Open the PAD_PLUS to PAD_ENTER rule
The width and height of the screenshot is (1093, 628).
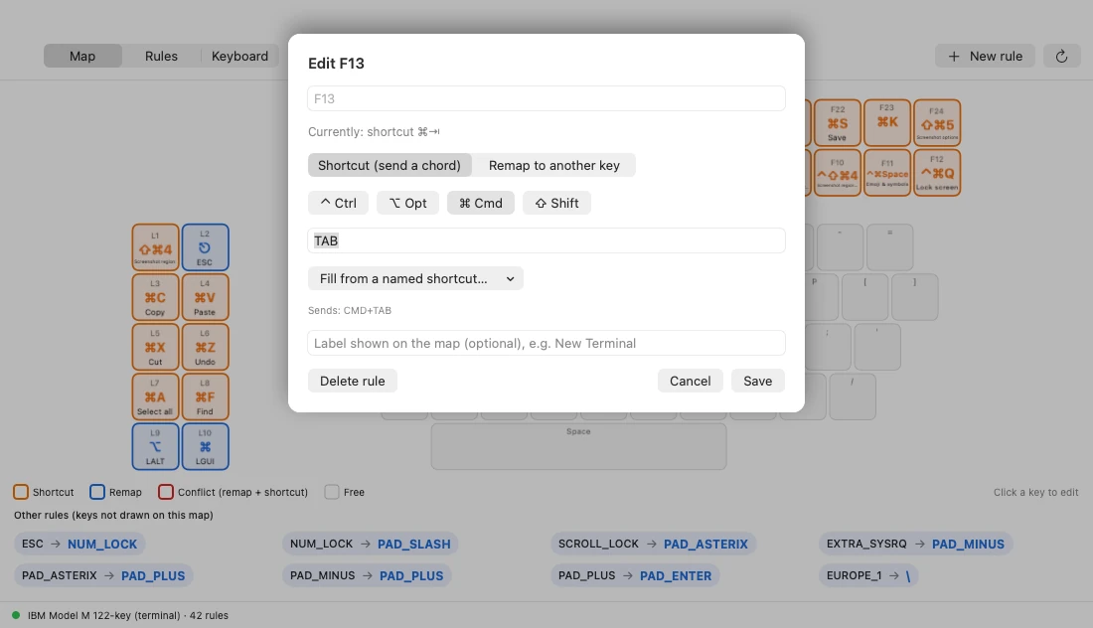pos(635,575)
